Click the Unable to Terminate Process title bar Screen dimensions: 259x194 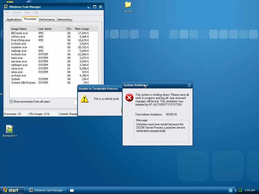tap(100, 89)
